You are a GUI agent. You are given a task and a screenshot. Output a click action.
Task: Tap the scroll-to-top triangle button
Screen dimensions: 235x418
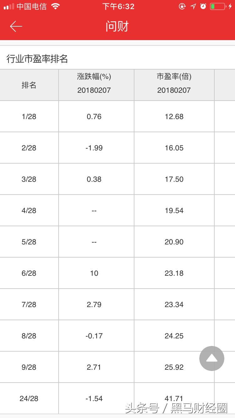pyautogui.click(x=212, y=358)
